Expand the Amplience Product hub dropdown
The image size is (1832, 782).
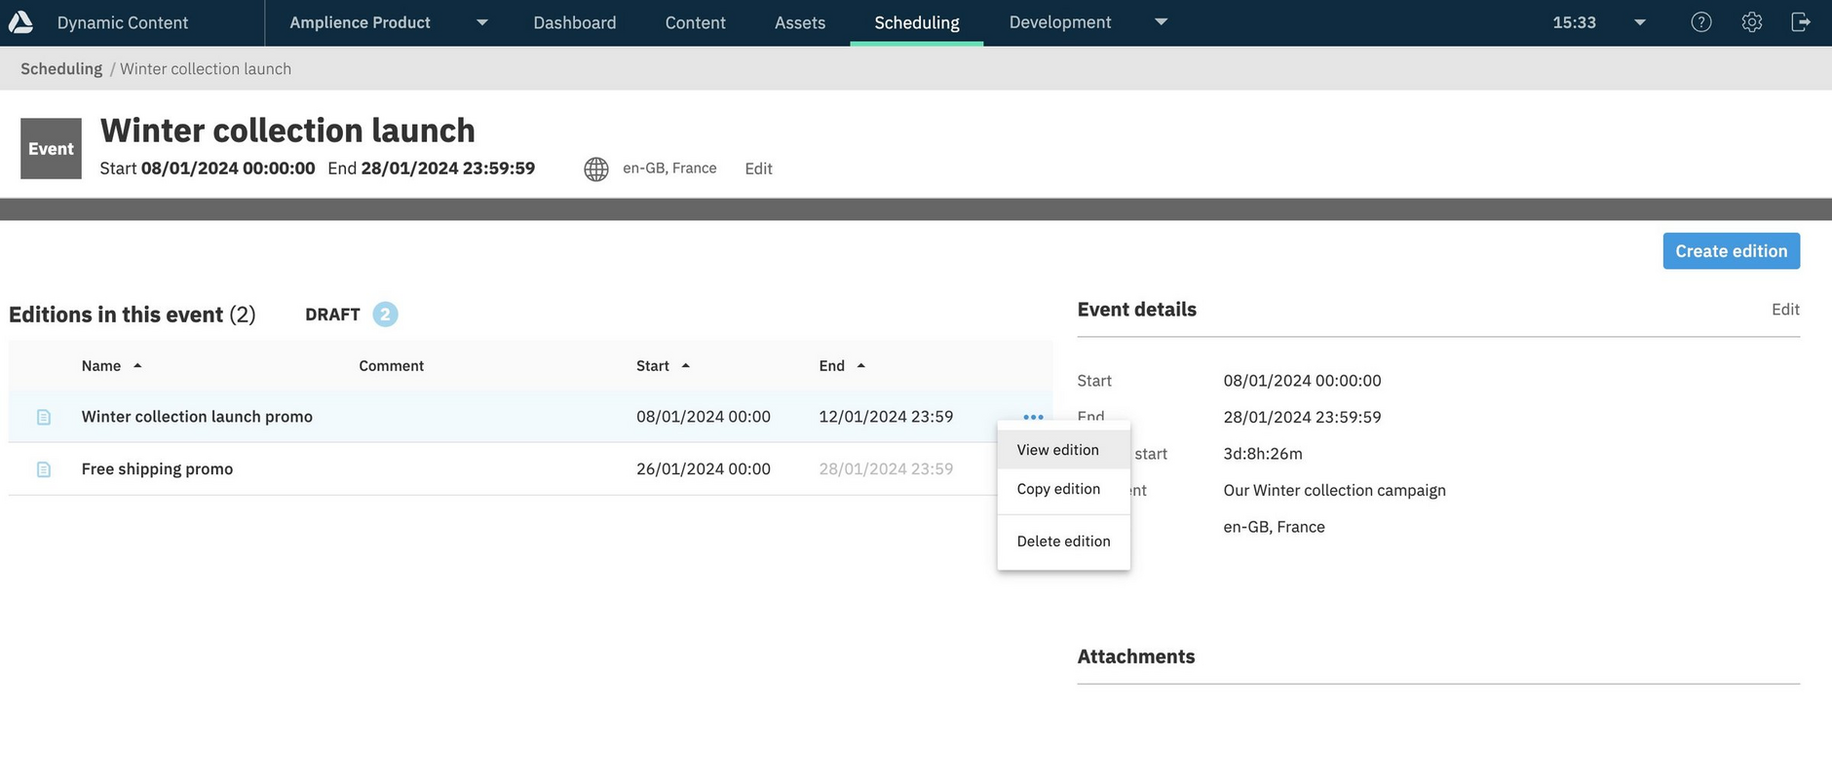click(481, 22)
